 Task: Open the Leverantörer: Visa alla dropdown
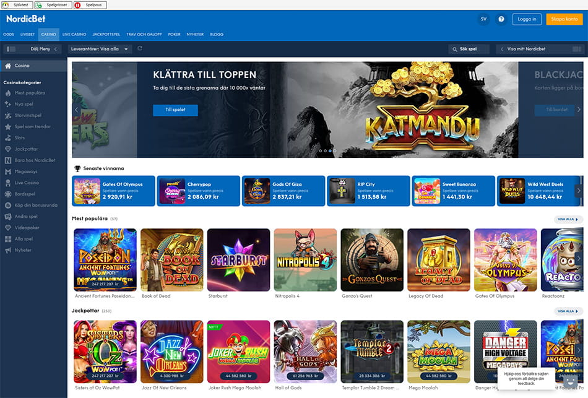tap(100, 49)
